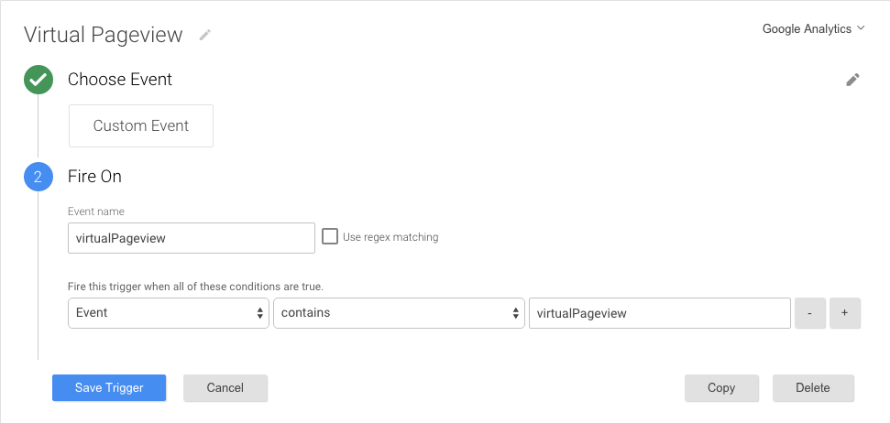Add a condition with the plus button
The width and height of the screenshot is (890, 423).
click(x=845, y=313)
